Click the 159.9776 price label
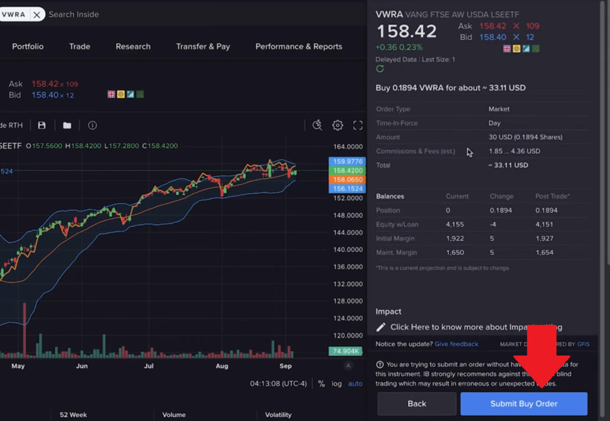Image resolution: width=610 pixels, height=421 pixels. point(347,161)
